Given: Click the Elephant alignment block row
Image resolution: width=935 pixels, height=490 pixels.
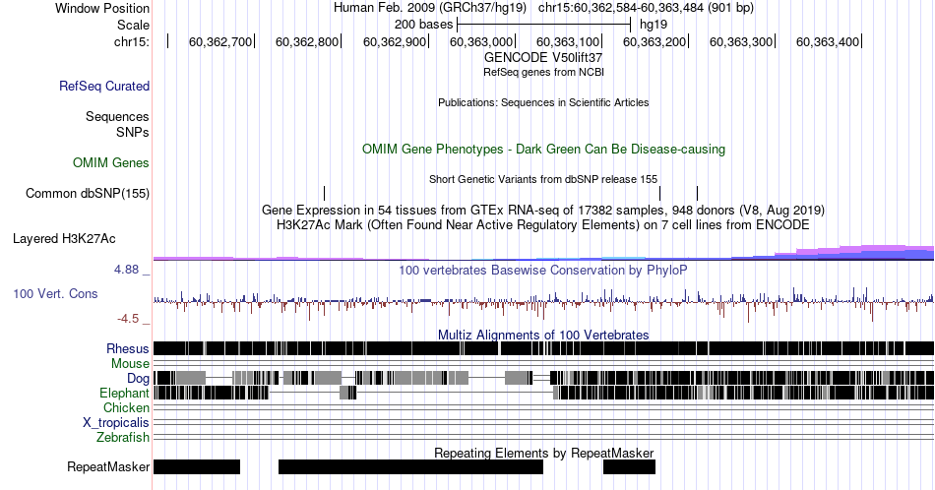Looking at the screenshot, I should tap(543, 393).
